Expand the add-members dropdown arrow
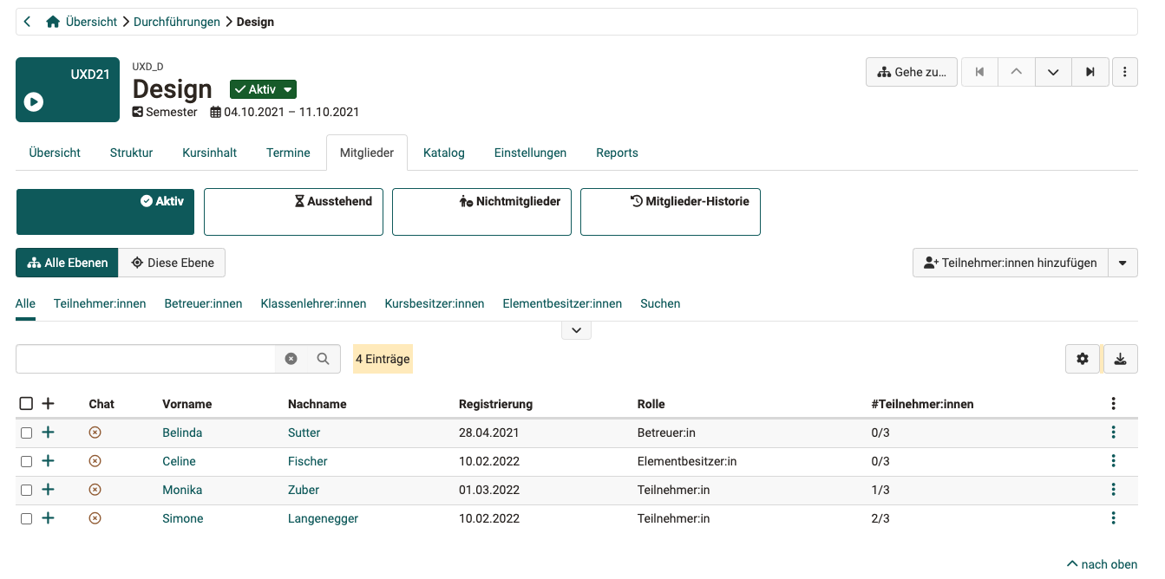 tap(1123, 263)
